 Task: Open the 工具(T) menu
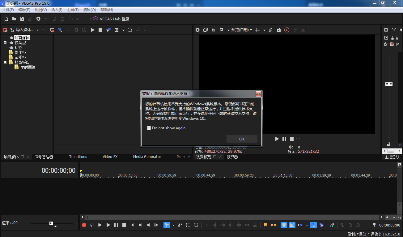(73, 10)
